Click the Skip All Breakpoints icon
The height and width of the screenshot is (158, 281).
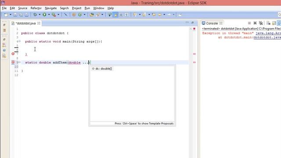coord(66,14)
